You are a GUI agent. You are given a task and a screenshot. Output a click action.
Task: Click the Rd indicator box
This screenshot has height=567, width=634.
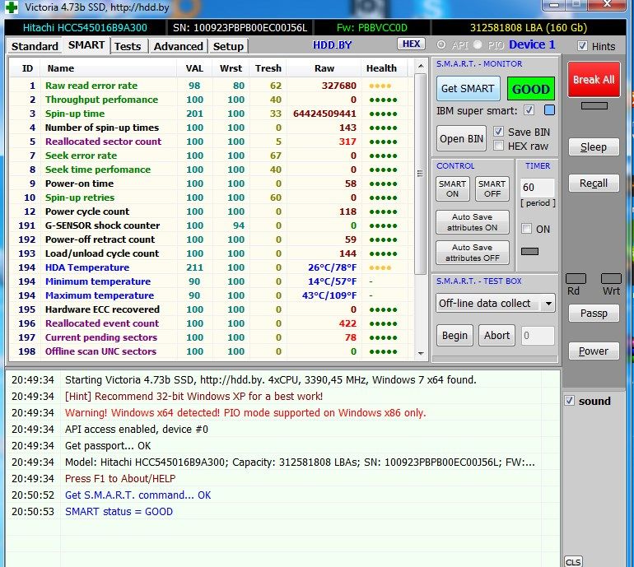point(576,279)
